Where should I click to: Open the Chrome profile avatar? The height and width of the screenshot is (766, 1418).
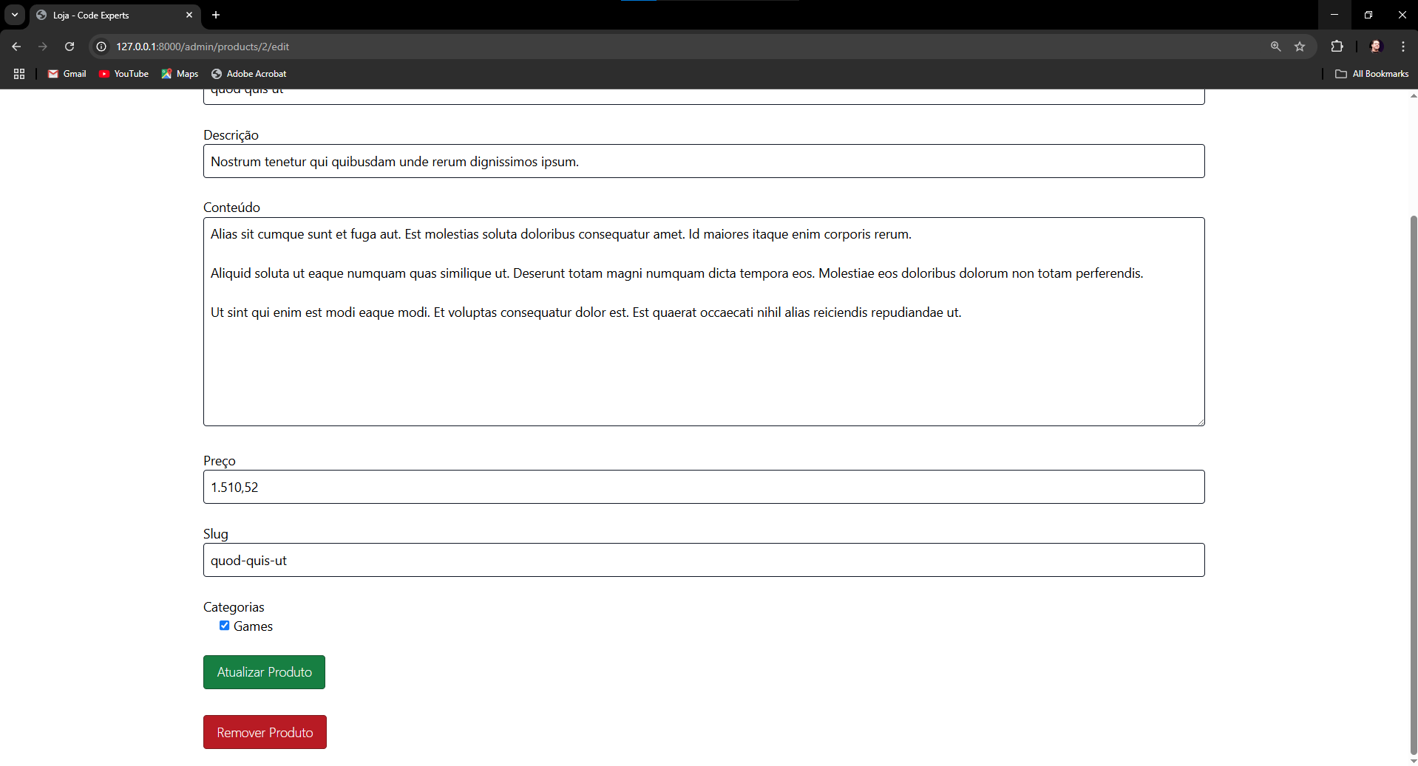1376,47
